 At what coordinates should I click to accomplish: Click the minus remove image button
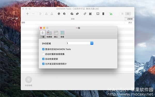click(x=33, y=14)
